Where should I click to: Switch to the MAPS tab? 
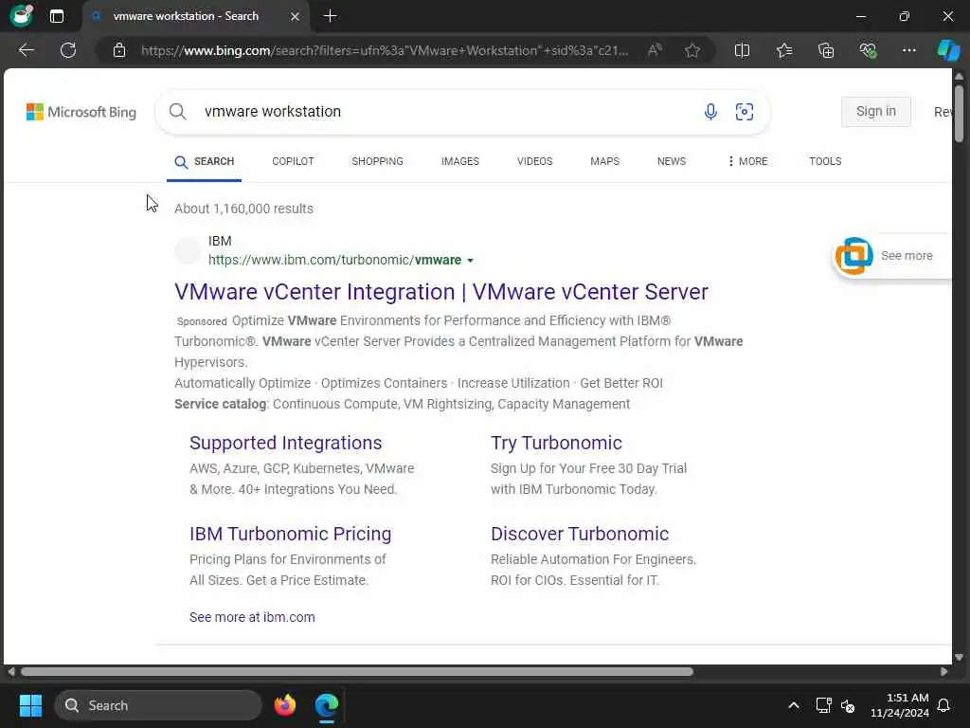point(605,161)
